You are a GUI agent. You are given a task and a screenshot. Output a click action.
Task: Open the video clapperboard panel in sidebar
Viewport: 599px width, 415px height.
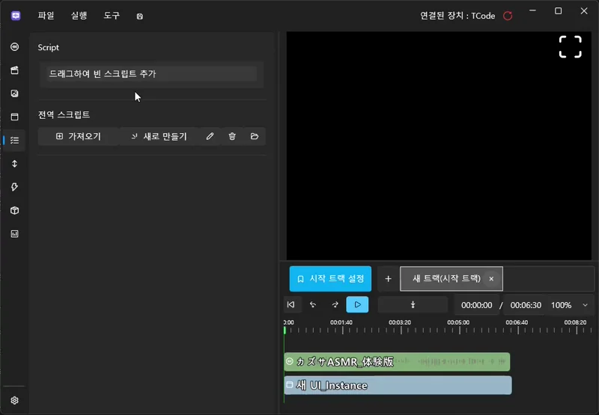[x=14, y=70]
